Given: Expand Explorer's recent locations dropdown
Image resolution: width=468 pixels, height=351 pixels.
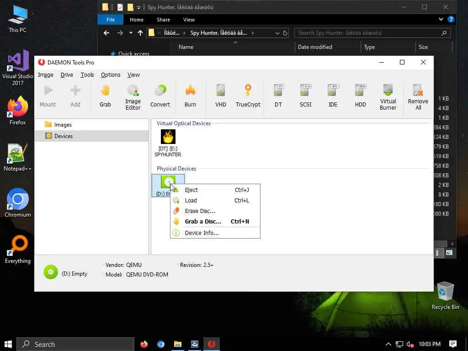Looking at the screenshot, I should point(131,33).
